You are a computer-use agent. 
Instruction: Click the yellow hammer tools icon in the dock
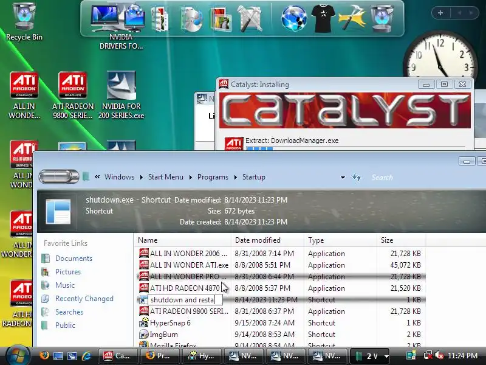pyautogui.click(x=352, y=18)
